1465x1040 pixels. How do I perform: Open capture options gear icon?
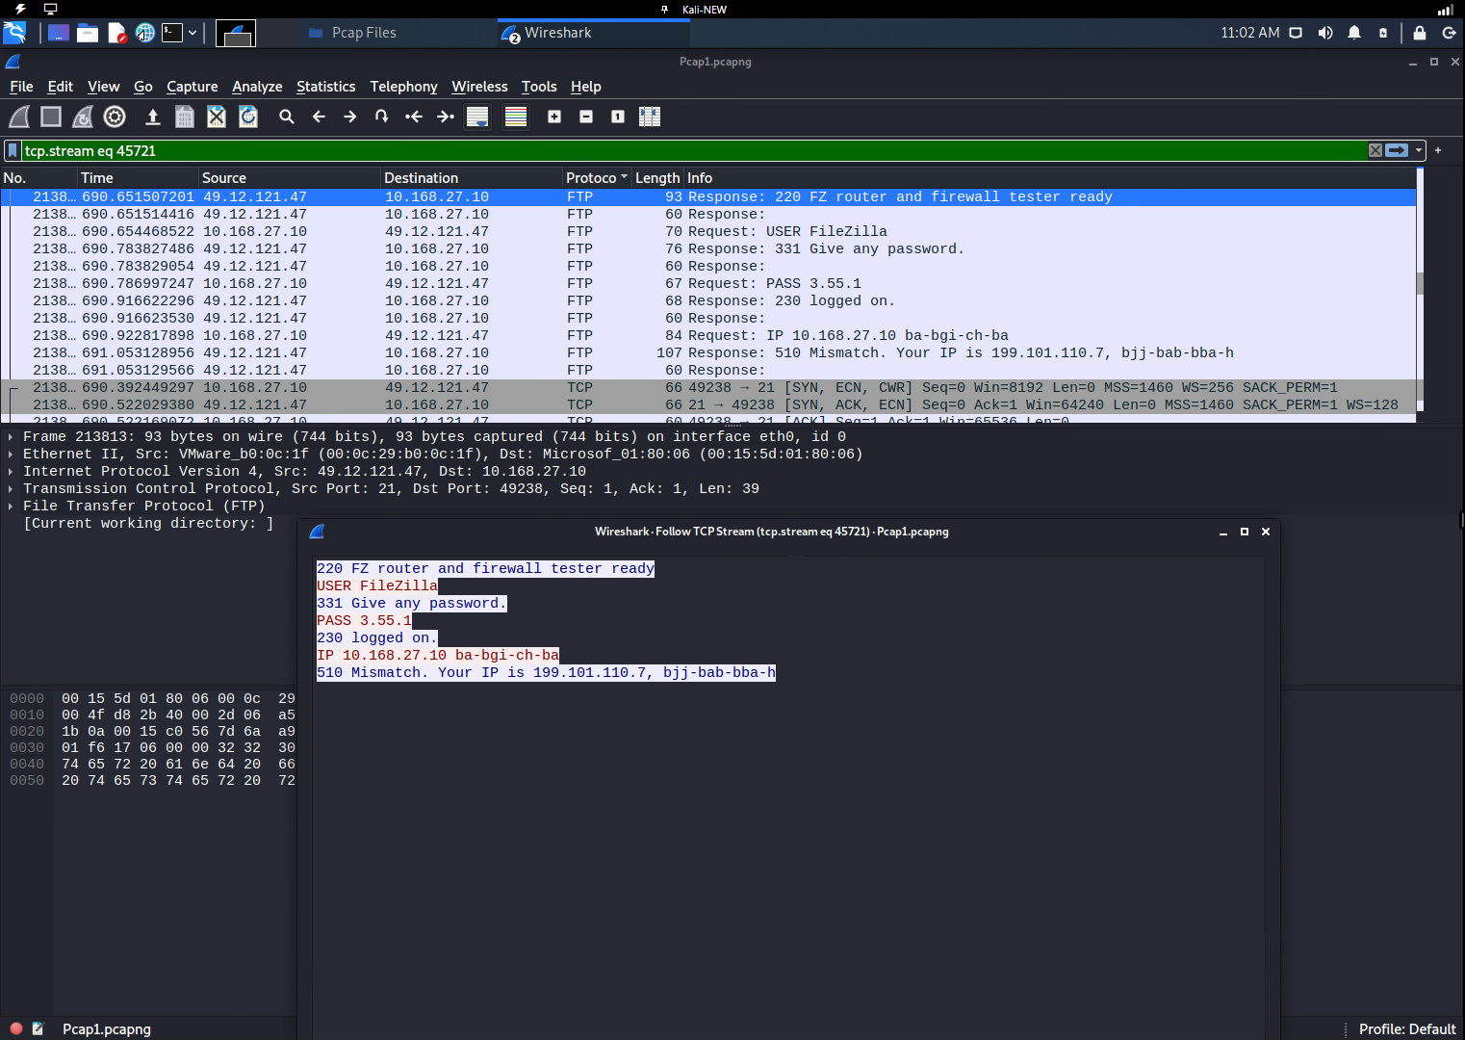tap(115, 117)
